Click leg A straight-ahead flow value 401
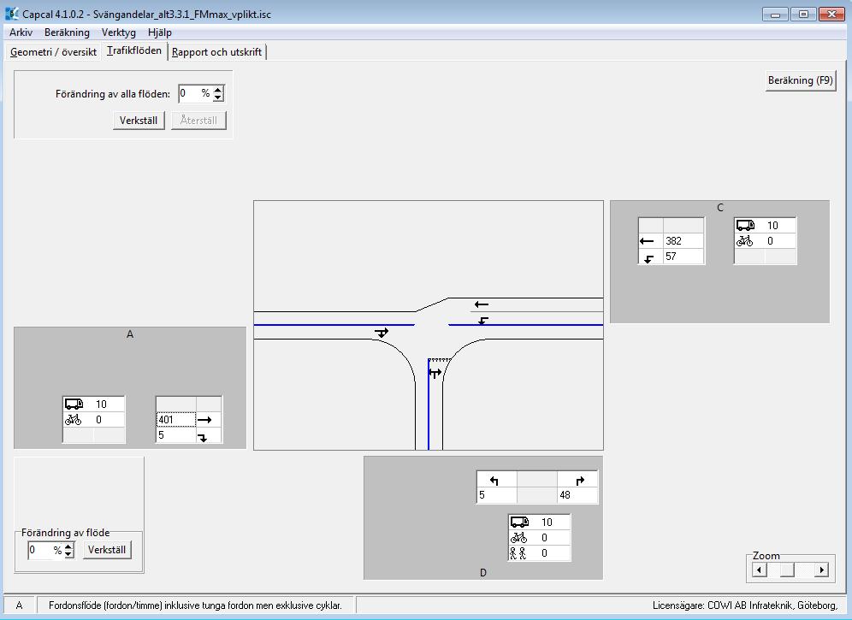The height and width of the screenshot is (620, 852). pos(176,420)
